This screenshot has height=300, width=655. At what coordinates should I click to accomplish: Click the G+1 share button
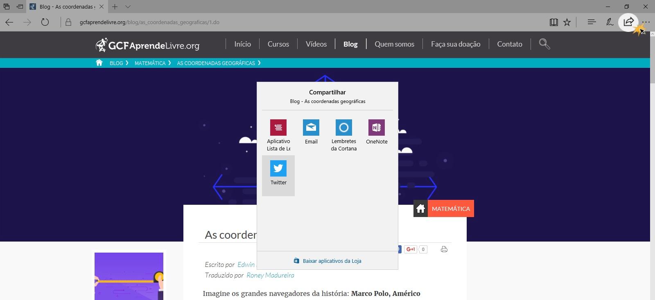click(x=411, y=249)
